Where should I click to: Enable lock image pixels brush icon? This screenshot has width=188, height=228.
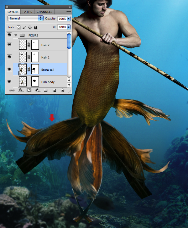tap(24, 27)
